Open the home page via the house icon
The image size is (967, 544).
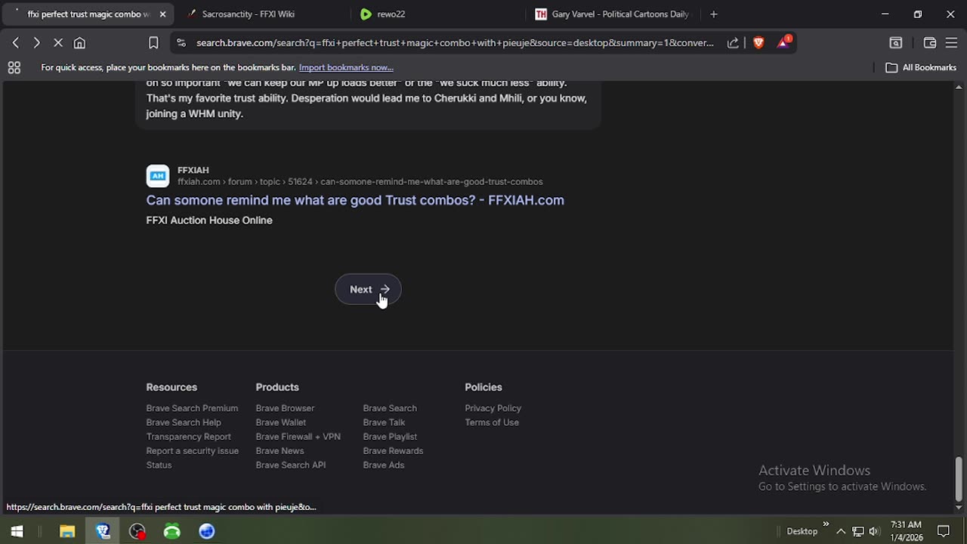[x=79, y=43]
